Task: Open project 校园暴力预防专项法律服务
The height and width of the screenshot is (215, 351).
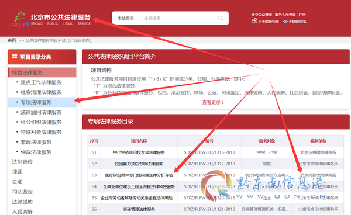Action: [139, 164]
